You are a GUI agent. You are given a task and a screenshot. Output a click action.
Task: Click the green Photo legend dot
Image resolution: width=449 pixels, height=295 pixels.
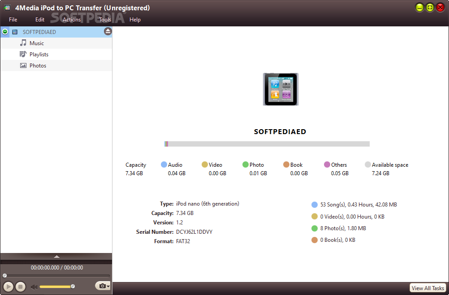coord(246,164)
